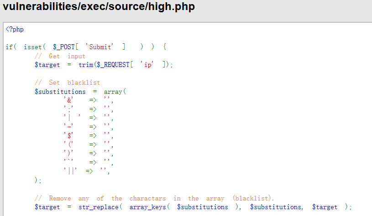The width and height of the screenshot is (372, 216).
Task: Click the array( keyword
Action: coord(115,92)
